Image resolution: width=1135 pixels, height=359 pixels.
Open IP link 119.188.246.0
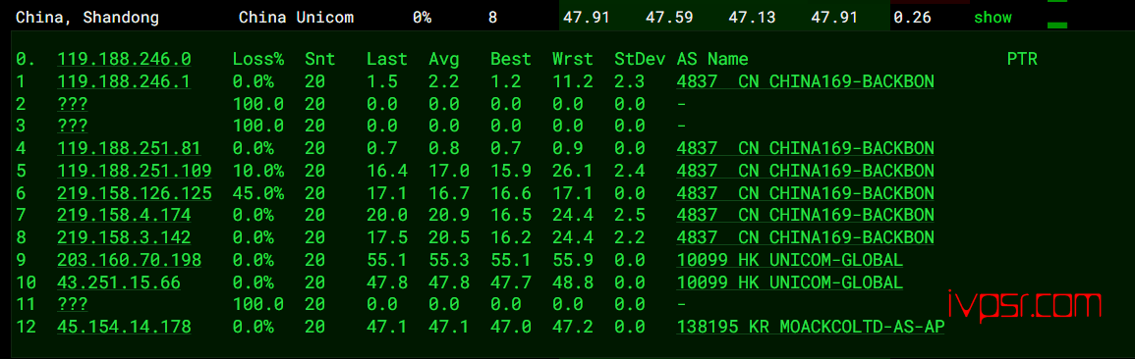tap(124, 59)
